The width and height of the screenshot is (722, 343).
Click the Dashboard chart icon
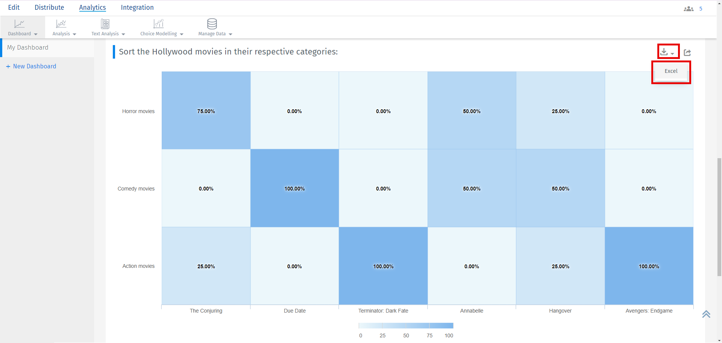[x=19, y=24]
